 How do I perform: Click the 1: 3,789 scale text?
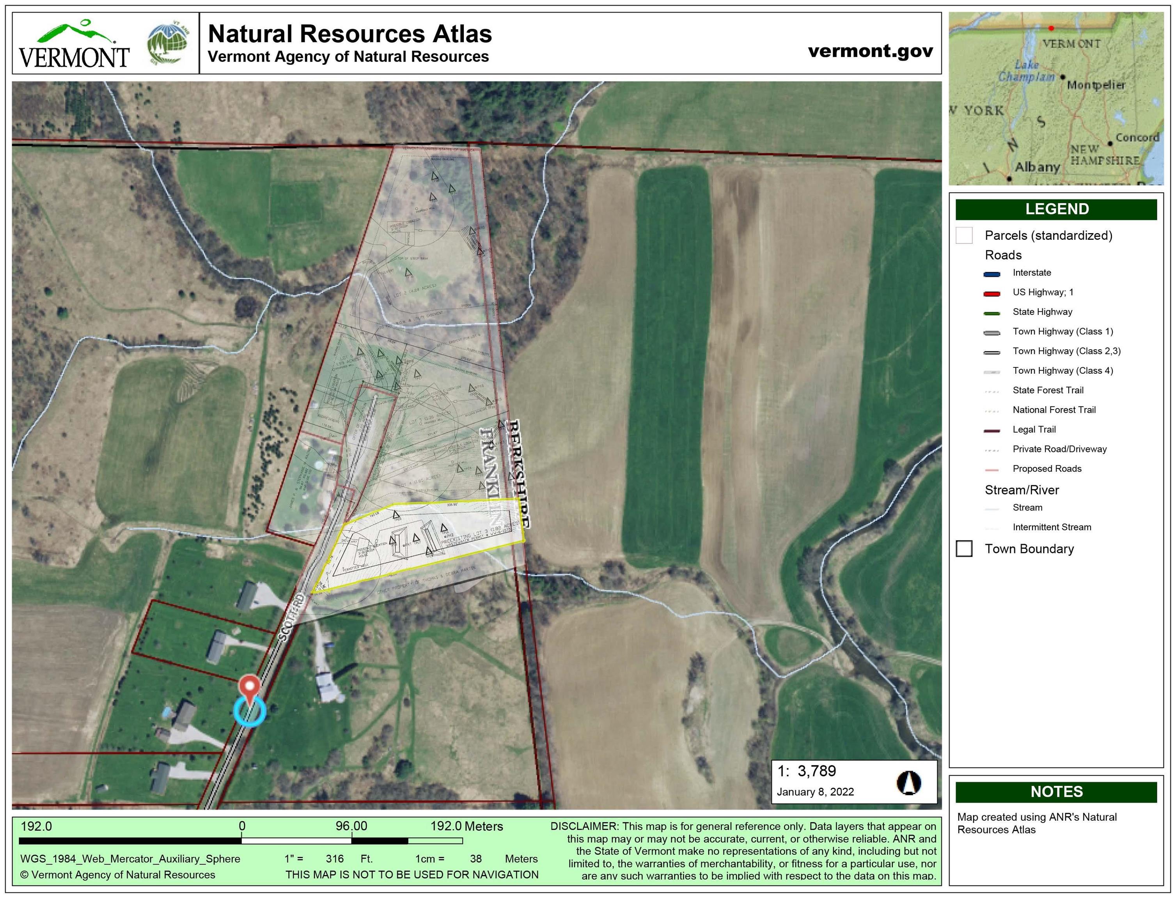[807, 771]
